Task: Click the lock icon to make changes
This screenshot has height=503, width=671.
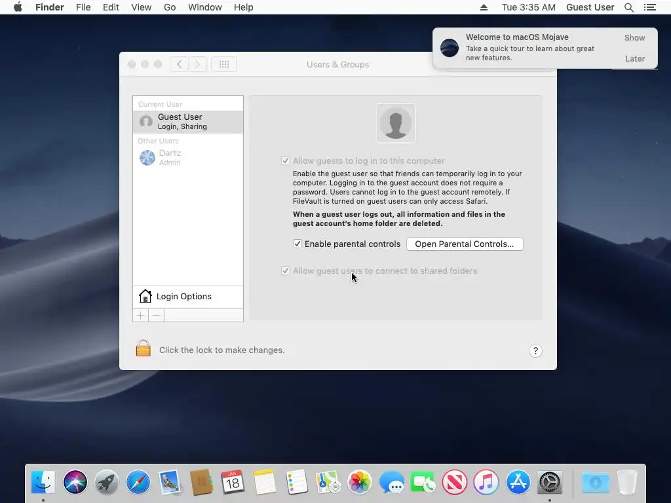Action: 144,348
